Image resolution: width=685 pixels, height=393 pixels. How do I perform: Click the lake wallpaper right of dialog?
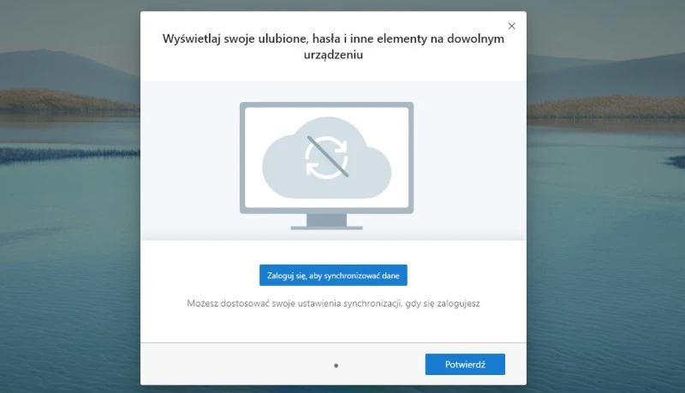coord(608,257)
